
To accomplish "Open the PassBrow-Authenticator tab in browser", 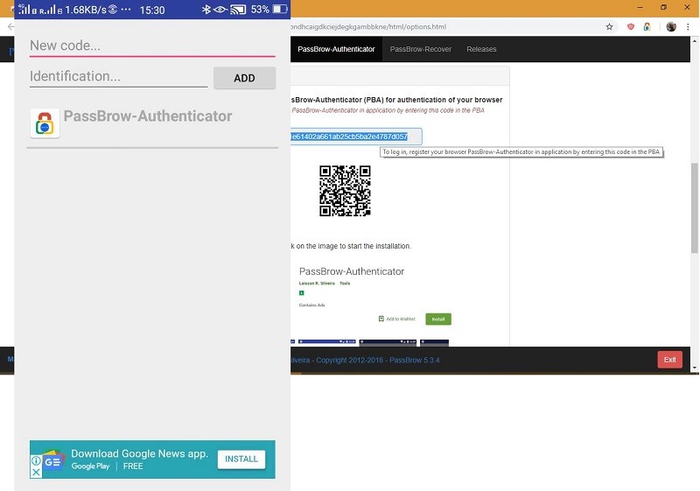I will pos(336,49).
